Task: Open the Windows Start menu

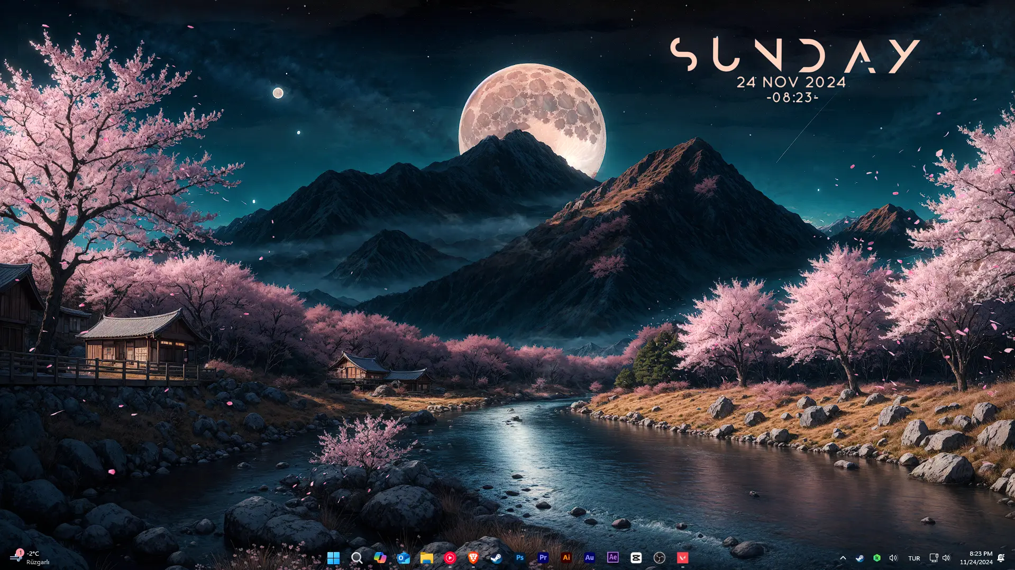Action: pyautogui.click(x=333, y=558)
